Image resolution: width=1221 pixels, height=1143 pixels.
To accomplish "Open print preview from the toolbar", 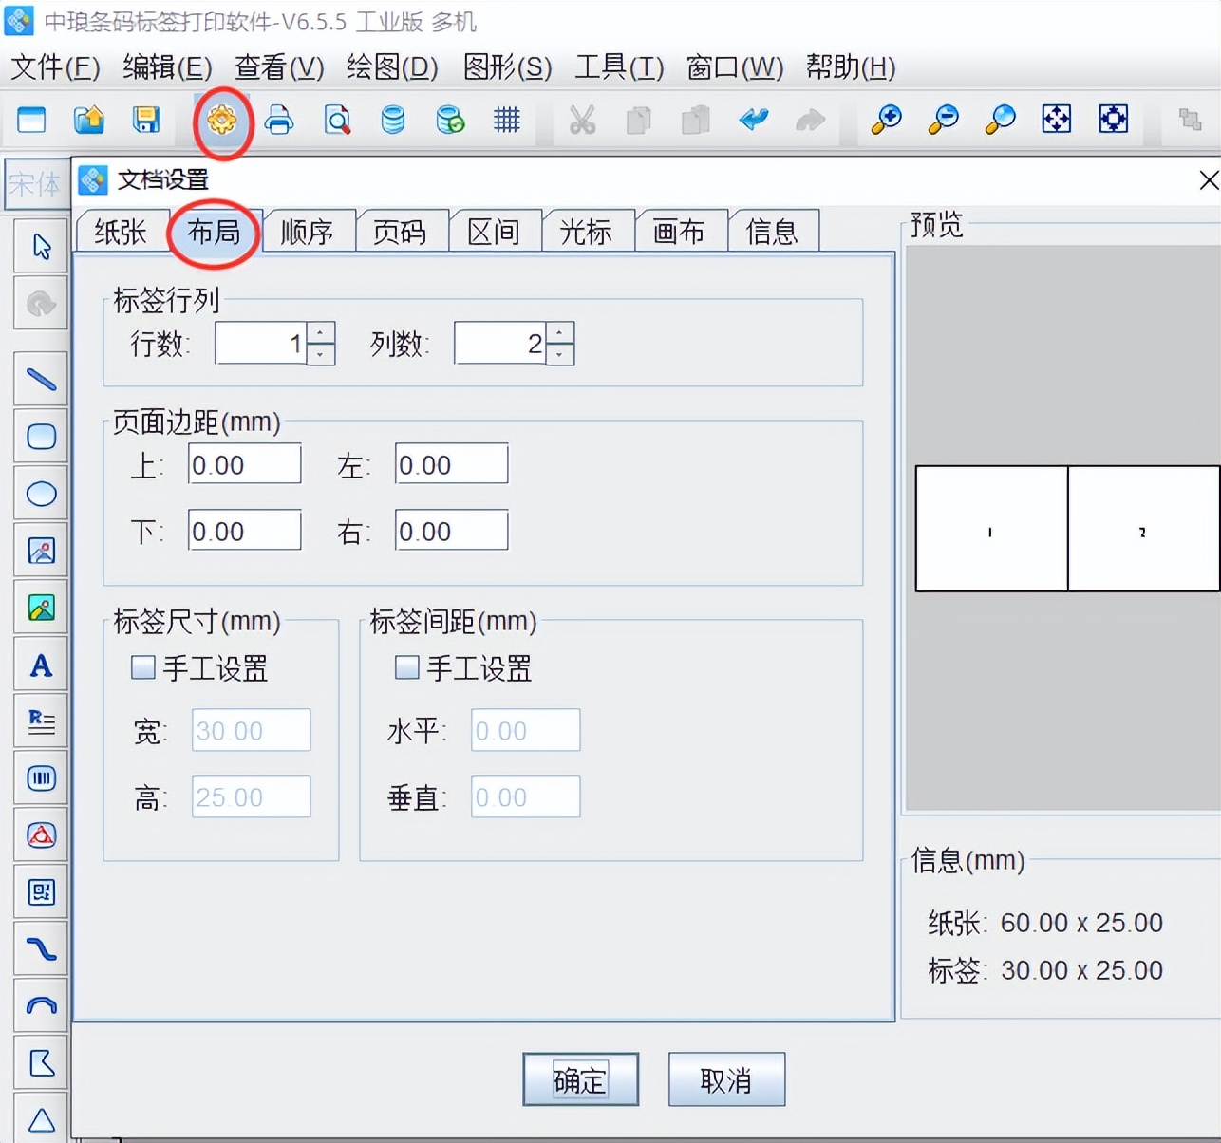I will (336, 121).
